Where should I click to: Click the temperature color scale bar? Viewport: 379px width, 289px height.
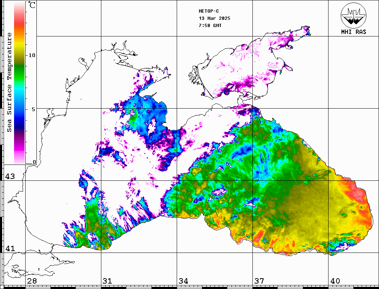[x=19, y=83]
